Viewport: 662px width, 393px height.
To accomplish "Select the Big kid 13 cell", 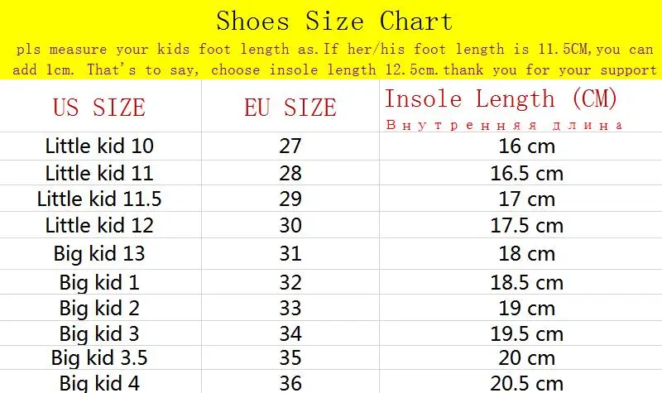I will [x=99, y=254].
